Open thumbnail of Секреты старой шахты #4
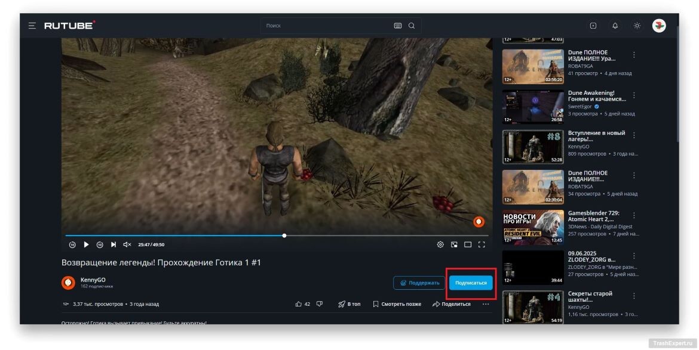Screen dimensions: 699x350 [x=533, y=307]
